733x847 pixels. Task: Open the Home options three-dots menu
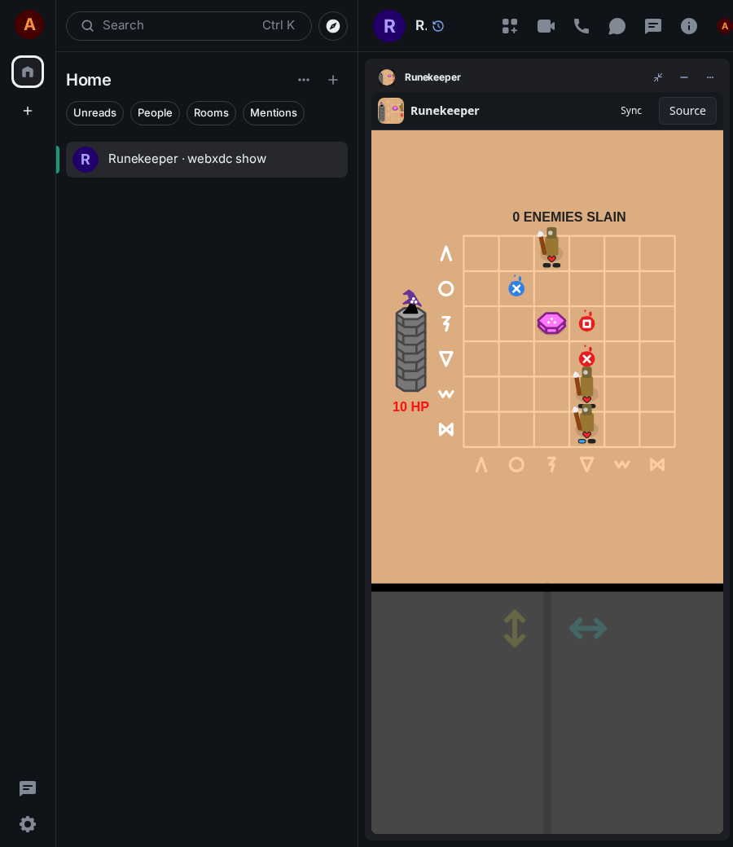click(x=304, y=80)
